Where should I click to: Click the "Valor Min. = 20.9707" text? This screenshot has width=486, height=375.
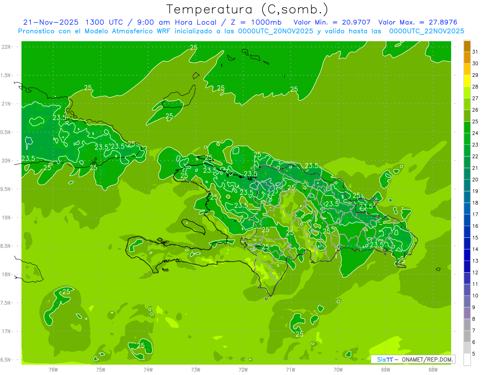333,22
